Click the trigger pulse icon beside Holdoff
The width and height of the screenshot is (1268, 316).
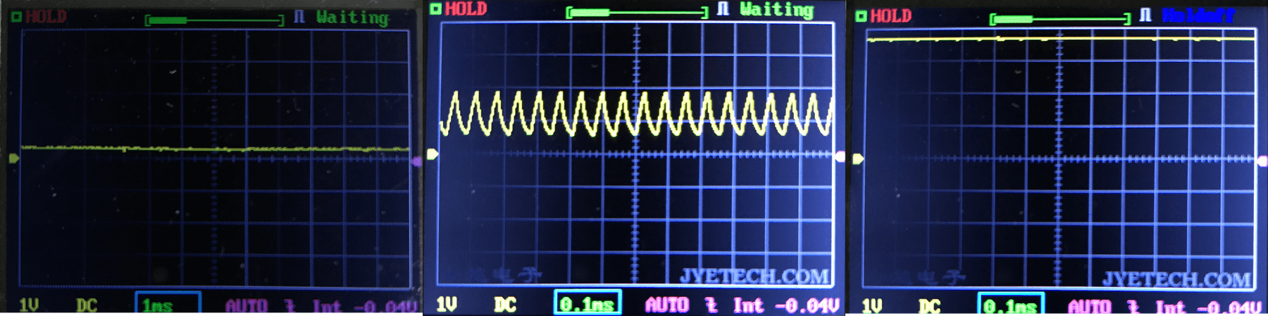click(x=1145, y=15)
